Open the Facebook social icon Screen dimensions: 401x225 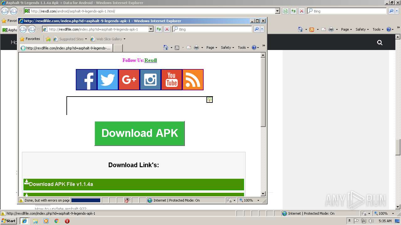[86, 80]
